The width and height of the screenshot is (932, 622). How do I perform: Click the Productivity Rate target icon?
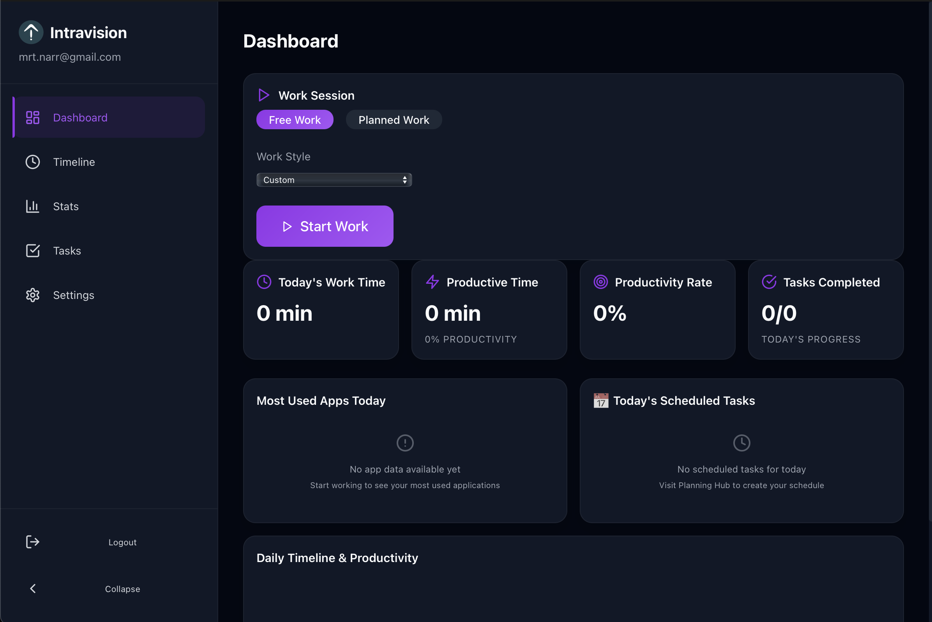click(x=600, y=282)
